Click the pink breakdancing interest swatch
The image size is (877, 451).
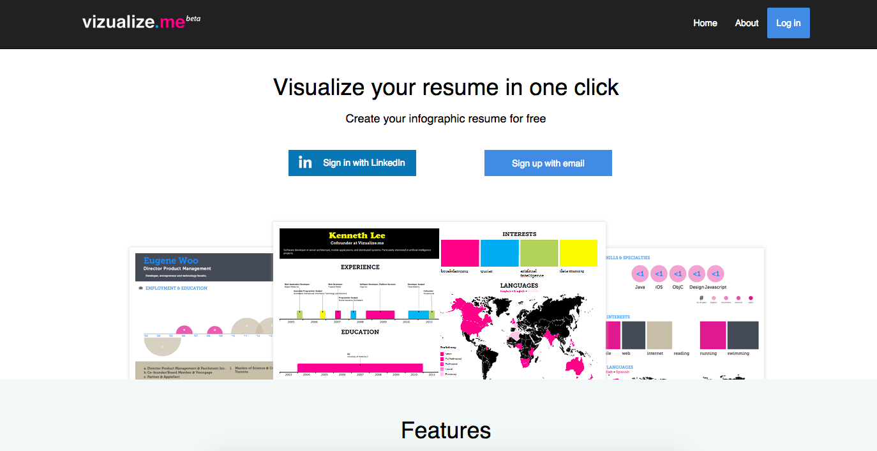(460, 253)
